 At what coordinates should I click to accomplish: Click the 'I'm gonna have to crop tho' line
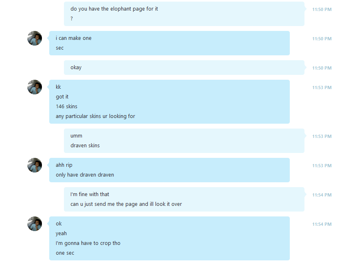point(88,243)
